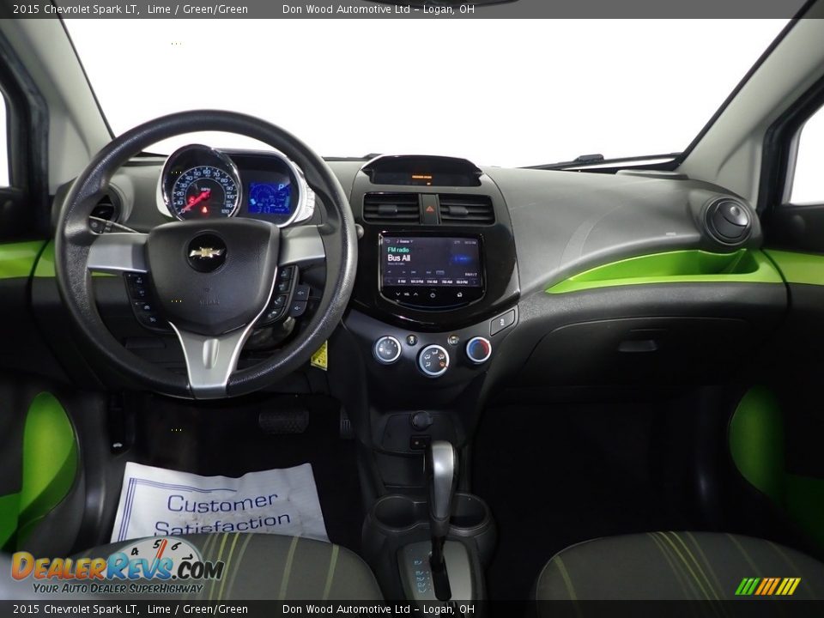
Task: Tap the volume down chevron under the screen
Action: pyautogui.click(x=397, y=294)
